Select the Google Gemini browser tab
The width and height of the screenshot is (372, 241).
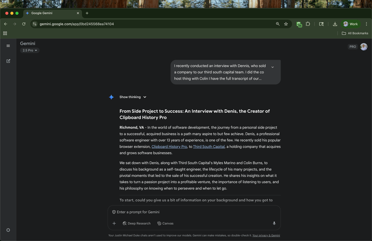[x=52, y=13]
